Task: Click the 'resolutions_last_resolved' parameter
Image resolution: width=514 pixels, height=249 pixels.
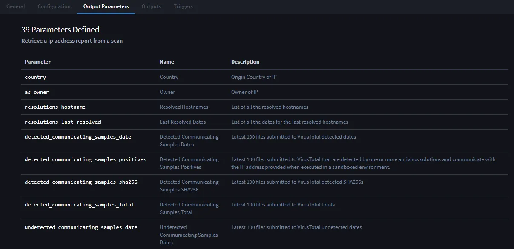Action: (x=63, y=122)
